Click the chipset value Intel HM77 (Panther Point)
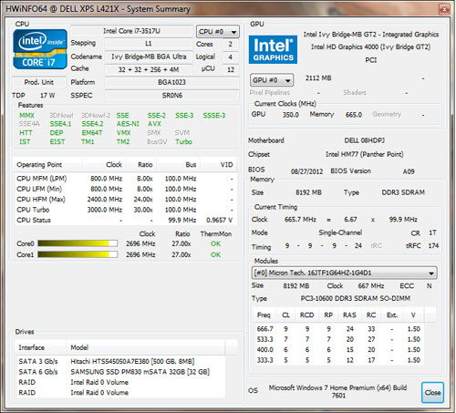Viewport: 456px width, 413px height. coord(365,154)
